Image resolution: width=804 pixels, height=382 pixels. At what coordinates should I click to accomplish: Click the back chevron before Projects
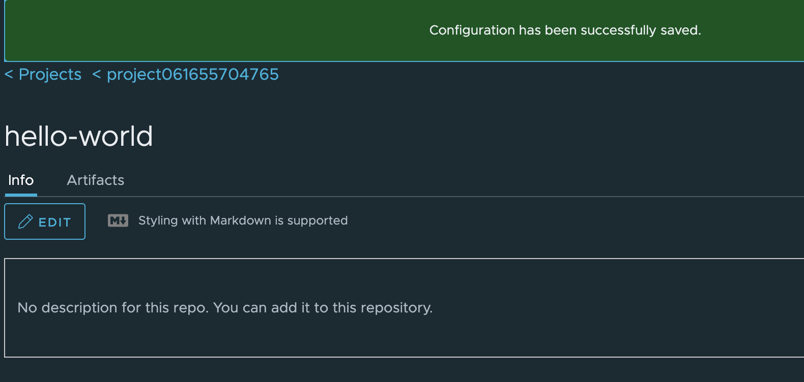[x=8, y=74]
